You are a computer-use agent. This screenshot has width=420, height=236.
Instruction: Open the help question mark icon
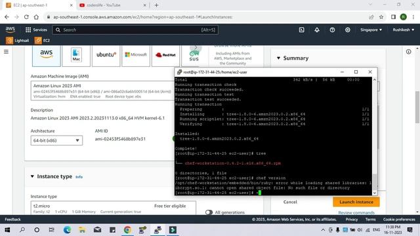click(x=332, y=29)
